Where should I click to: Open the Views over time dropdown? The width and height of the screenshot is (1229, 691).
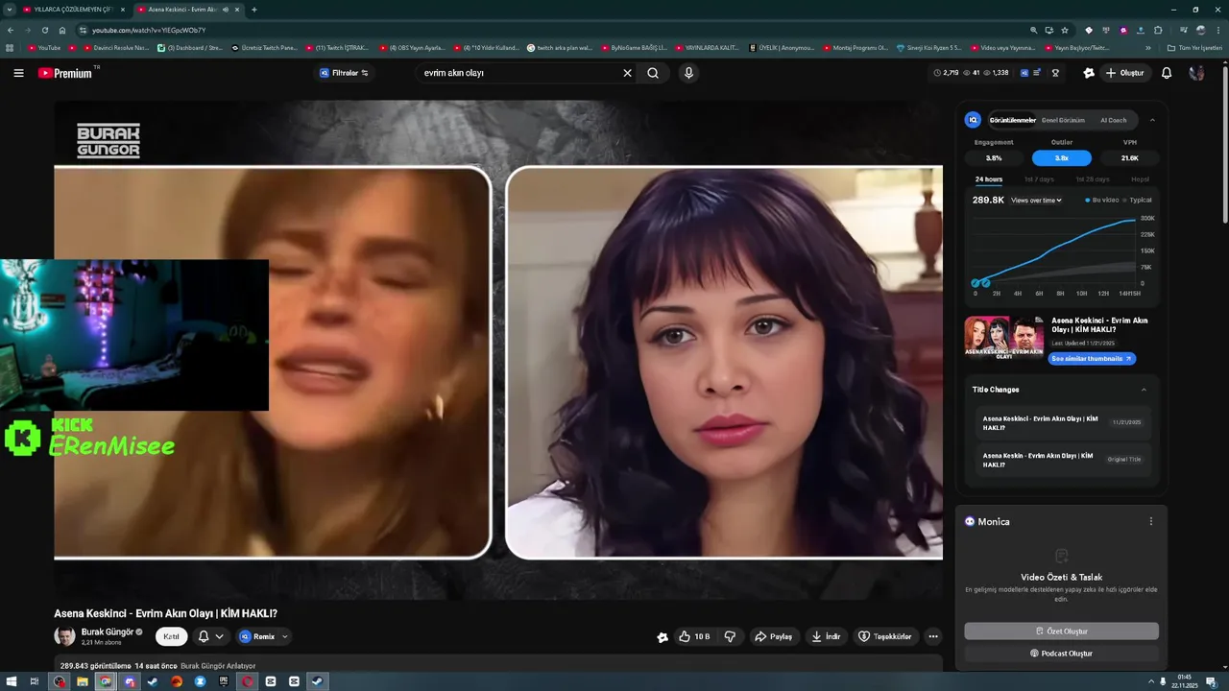[1036, 201]
